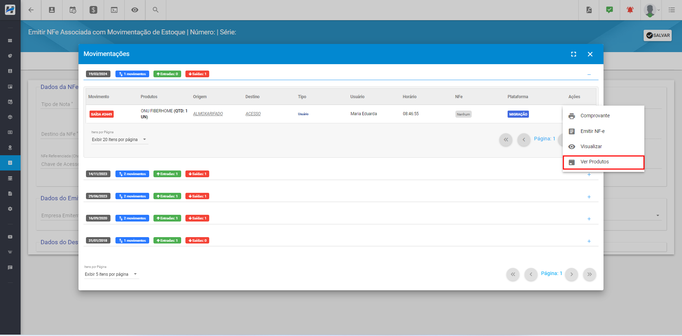The height and width of the screenshot is (336, 682).
Task: Click Entradas: 0 badge for 19/03/2024
Action: (167, 74)
